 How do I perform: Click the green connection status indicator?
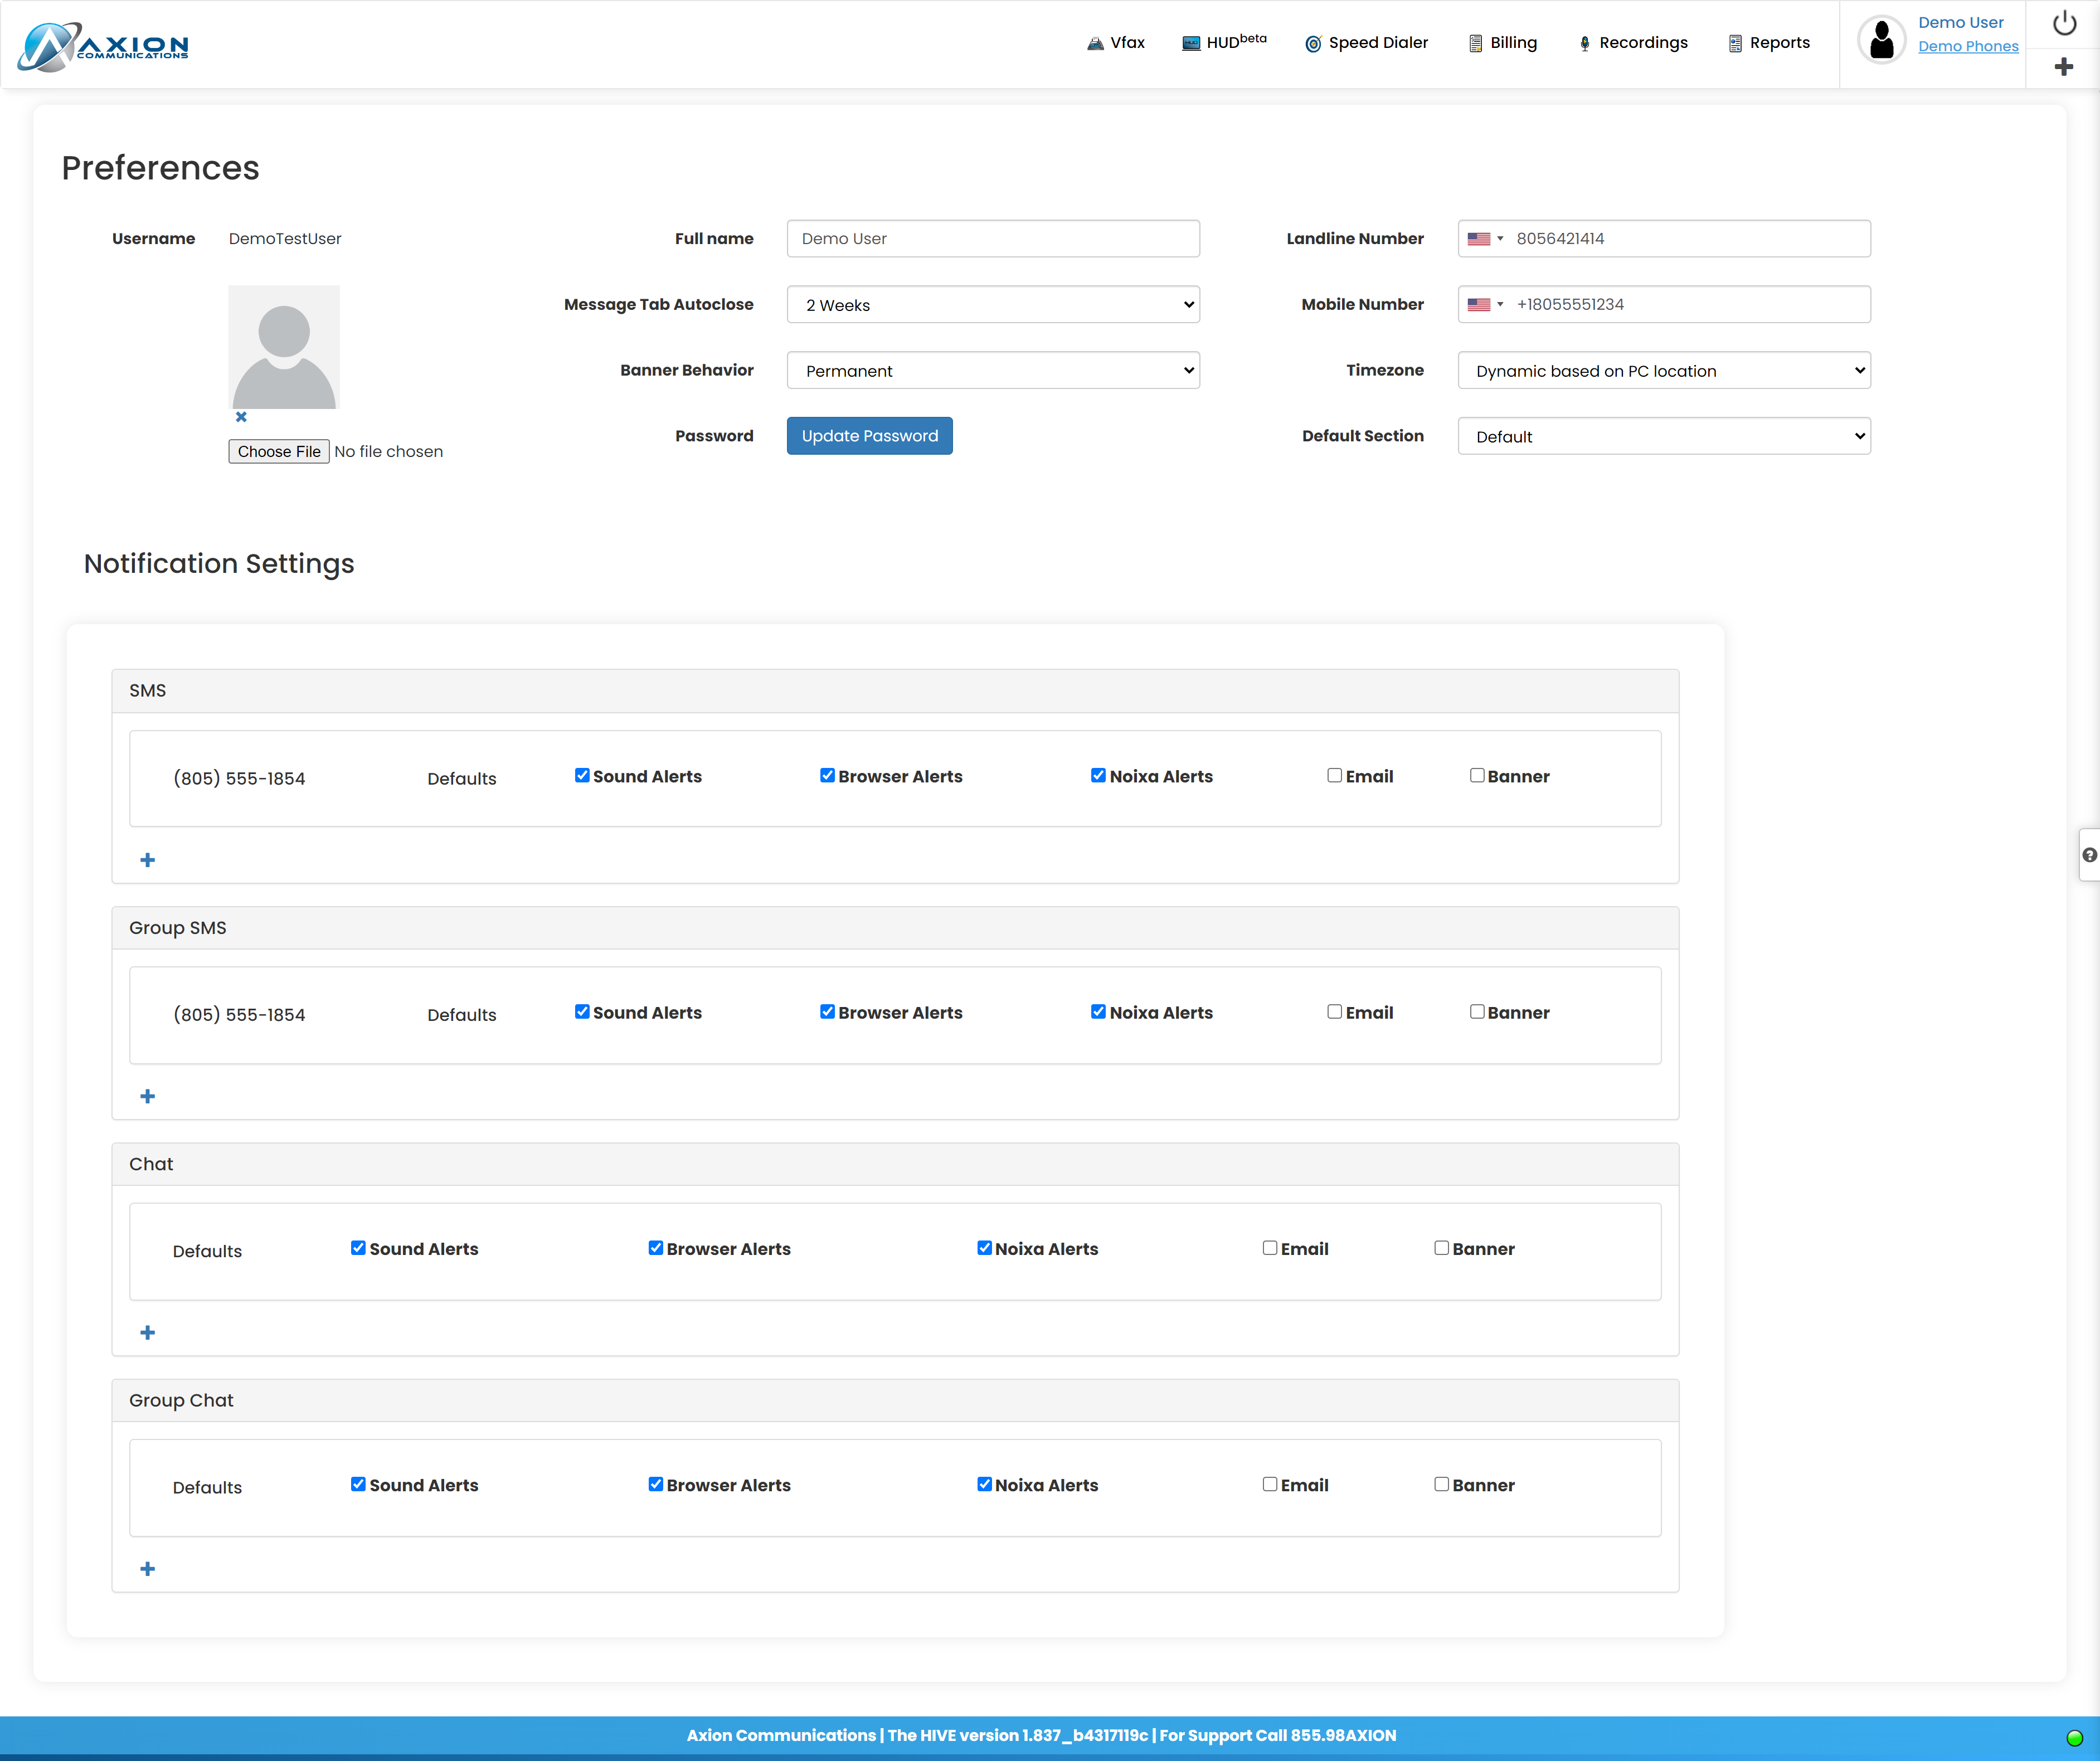(x=2074, y=1737)
